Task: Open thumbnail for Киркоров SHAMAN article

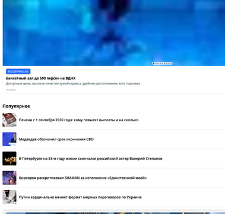Action: 9,178
